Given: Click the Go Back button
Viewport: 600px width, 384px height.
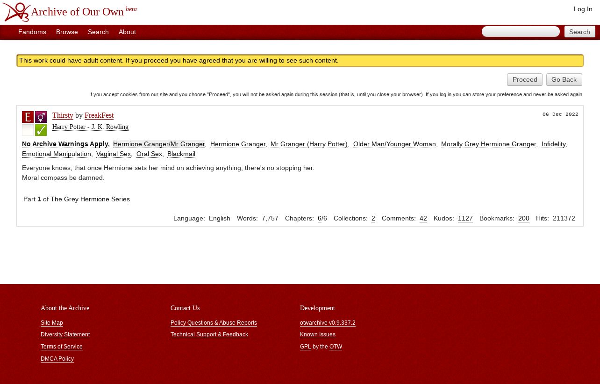Looking at the screenshot, I should click(x=564, y=79).
